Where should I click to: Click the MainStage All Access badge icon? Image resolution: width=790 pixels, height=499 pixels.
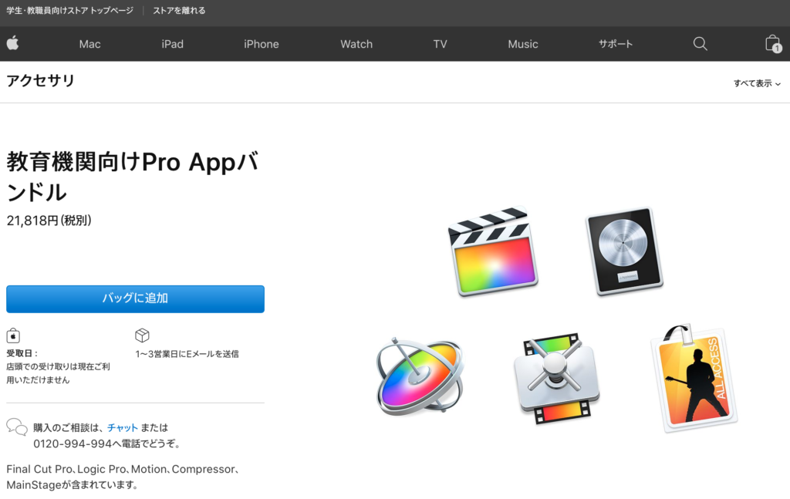tap(694, 378)
